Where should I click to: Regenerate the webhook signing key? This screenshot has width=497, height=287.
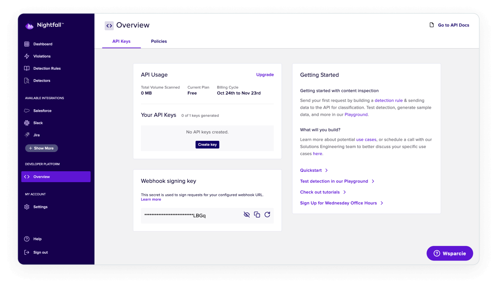267,214
